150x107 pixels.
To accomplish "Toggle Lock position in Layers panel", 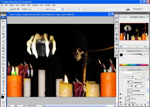I will tap(130, 76).
